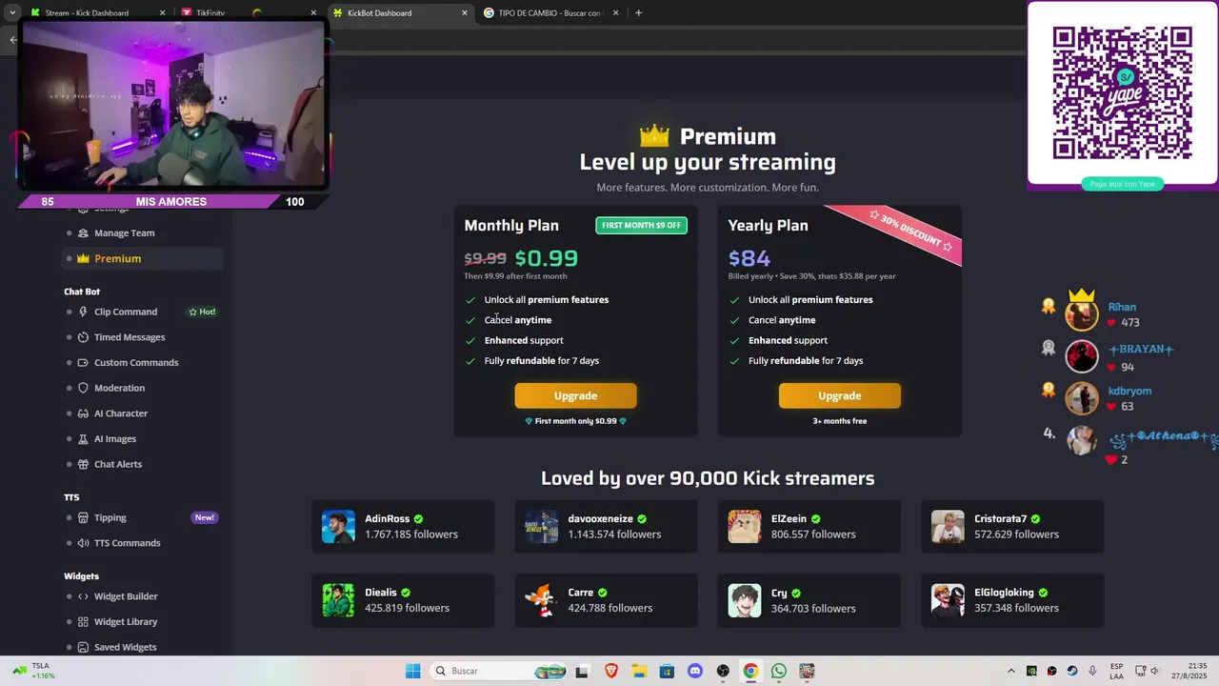1219x686 pixels.
Task: Open the Moderation menu item
Action: coord(143,388)
